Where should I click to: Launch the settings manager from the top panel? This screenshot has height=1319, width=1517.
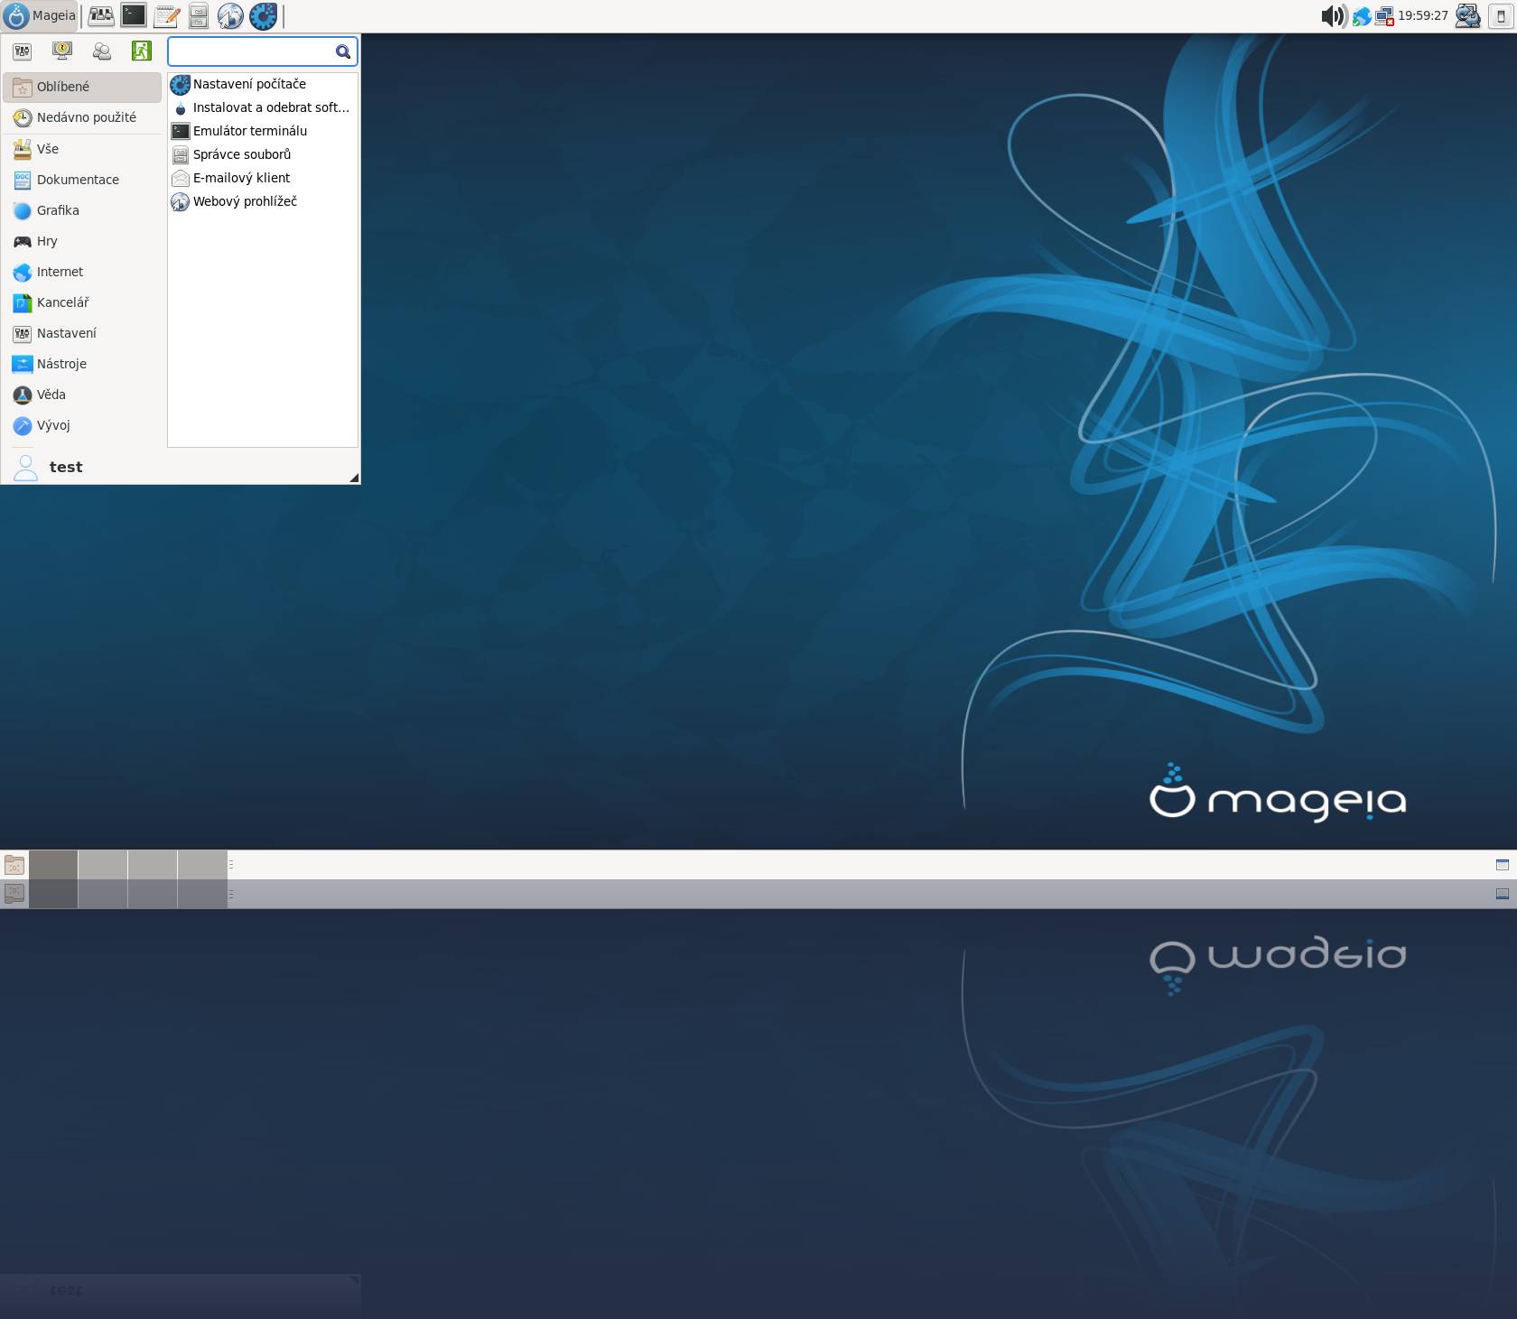coord(101,15)
